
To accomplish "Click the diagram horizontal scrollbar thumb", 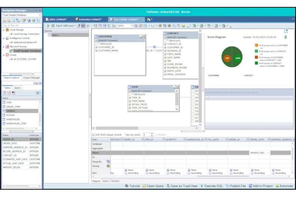I will pyautogui.click(x=117, y=128).
